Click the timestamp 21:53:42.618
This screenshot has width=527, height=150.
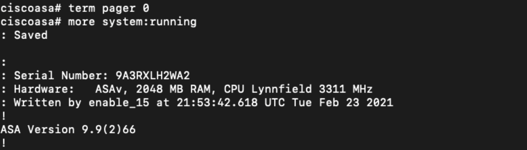coord(218,103)
